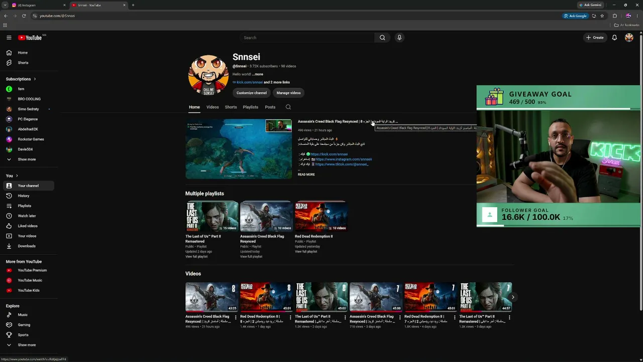The height and width of the screenshot is (362, 643).
Task: Open the "and 2 more links" list
Action: (x=277, y=82)
